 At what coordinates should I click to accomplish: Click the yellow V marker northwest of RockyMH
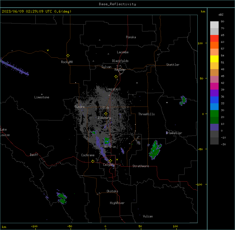(x=48, y=50)
